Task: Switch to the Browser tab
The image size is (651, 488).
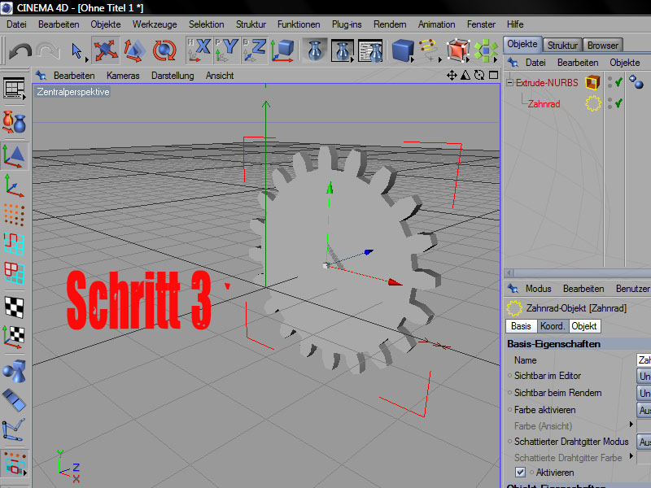Action: coord(602,46)
